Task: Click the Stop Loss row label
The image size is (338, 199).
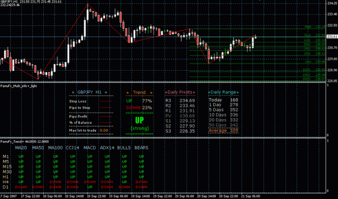Action: click(x=77, y=101)
